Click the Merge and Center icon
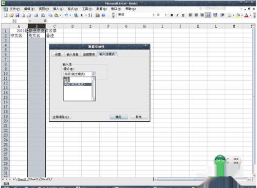 [208, 15]
